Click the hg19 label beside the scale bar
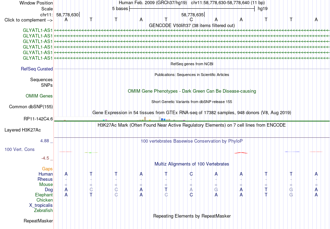Image resolution: width=330 pixels, height=229 pixels. [263, 9]
